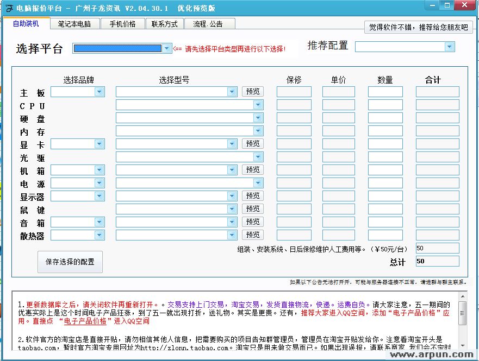479x361 pixels.
Task: Click the assembly fee field showing 50
Action: click(x=438, y=248)
